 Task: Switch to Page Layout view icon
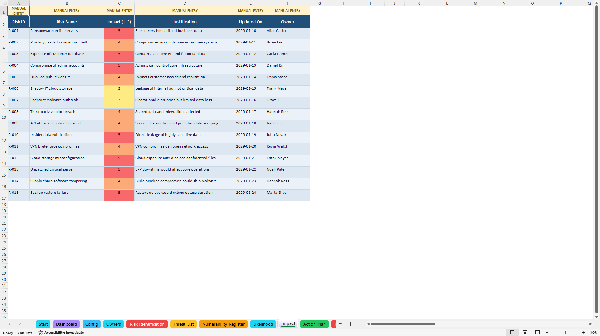pos(525,333)
